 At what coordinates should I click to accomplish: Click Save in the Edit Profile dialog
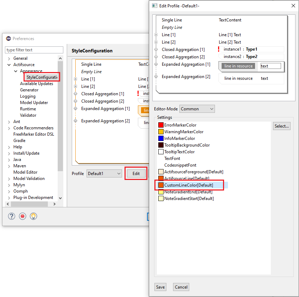click(160, 287)
